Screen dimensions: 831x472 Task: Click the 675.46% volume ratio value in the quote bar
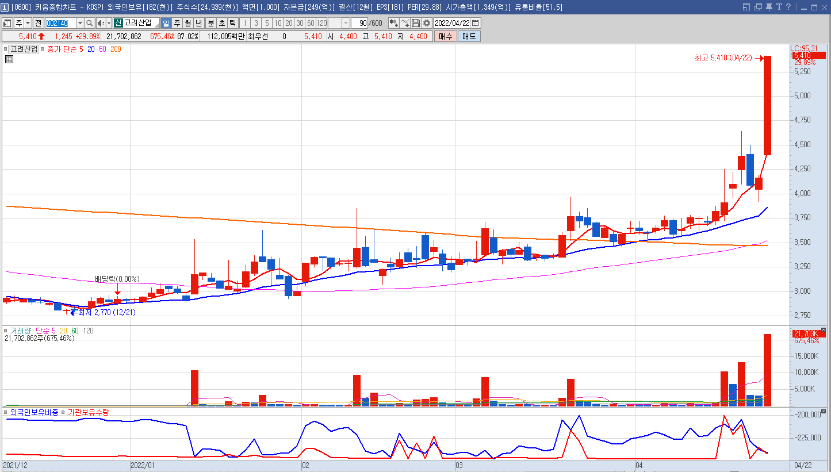coord(162,36)
